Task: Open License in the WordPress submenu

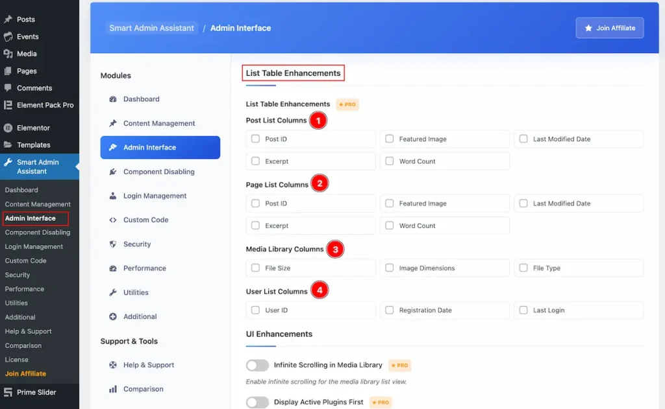Action: (16, 360)
